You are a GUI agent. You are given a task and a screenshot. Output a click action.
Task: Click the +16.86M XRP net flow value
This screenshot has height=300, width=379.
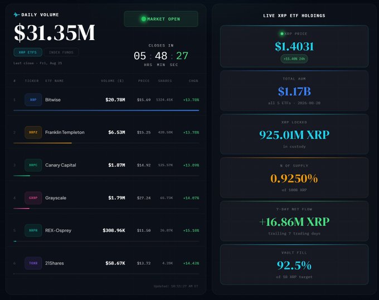click(x=294, y=222)
